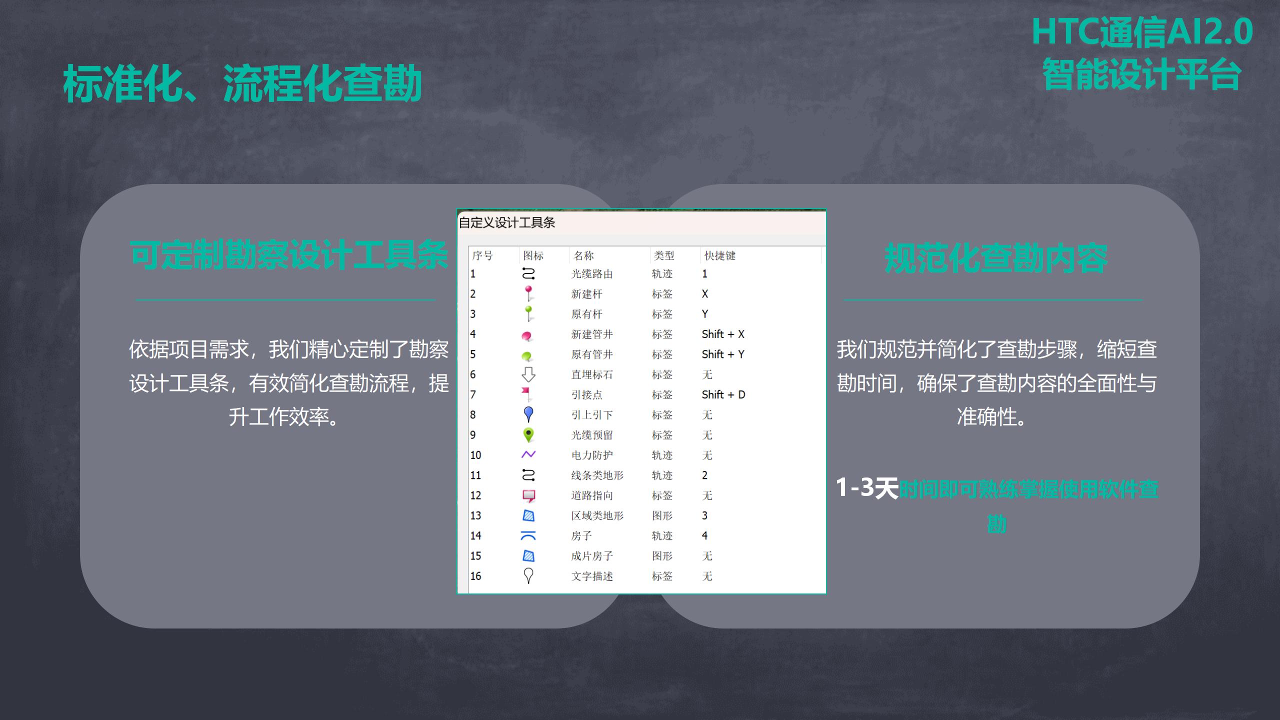Select the 光缆预留 row name
The height and width of the screenshot is (720, 1280).
[x=592, y=435]
